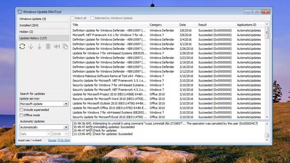
Task: Select Update for Microsoft Office 2010 KB3114750 row
Action: (168, 108)
